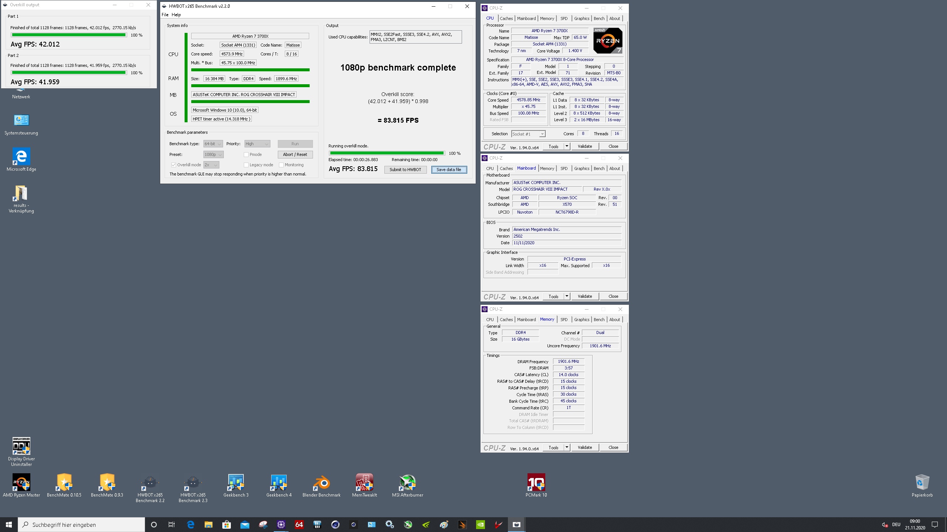
Task: Open the Windows Start menu
Action: (x=9, y=525)
